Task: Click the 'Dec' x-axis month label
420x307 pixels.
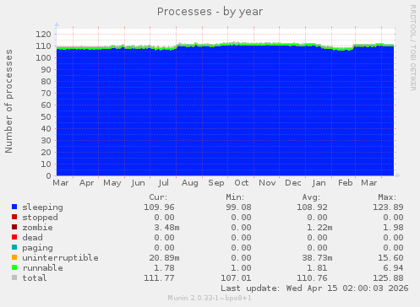Action: [x=293, y=183]
